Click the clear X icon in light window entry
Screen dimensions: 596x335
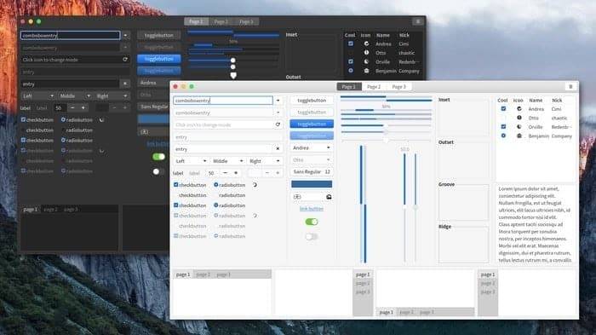278,149
